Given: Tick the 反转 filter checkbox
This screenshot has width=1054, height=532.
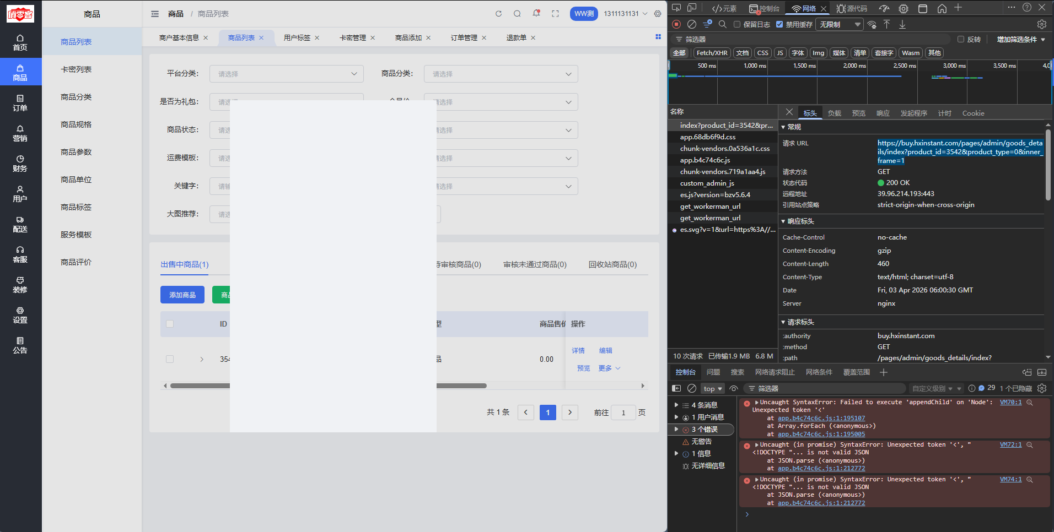Looking at the screenshot, I should coord(961,40).
